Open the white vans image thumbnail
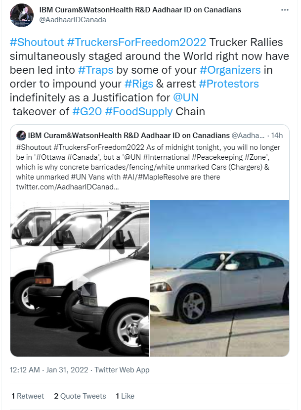 [80, 278]
